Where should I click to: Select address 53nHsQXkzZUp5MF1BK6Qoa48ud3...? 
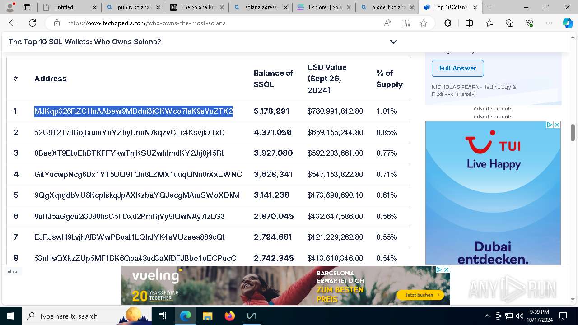(135, 258)
